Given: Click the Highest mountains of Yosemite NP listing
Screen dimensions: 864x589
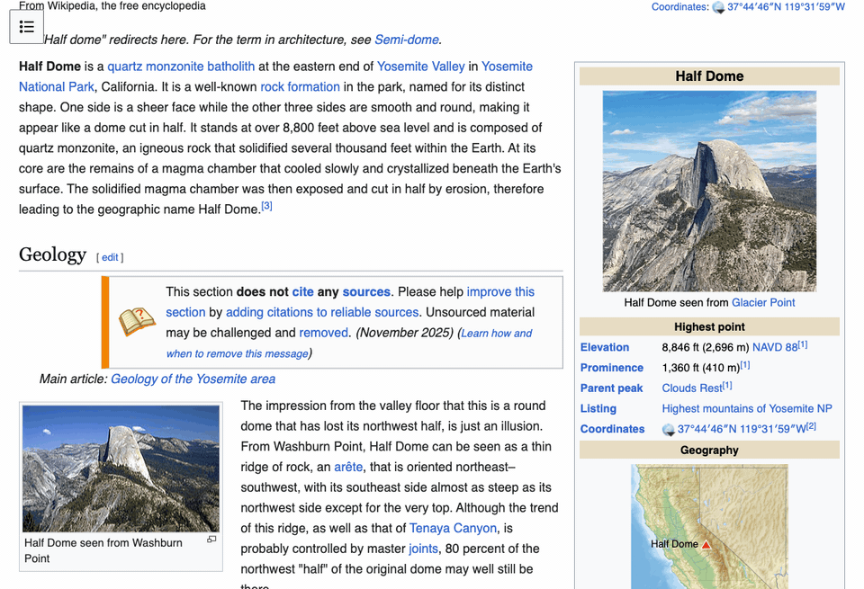Looking at the screenshot, I should click(747, 408).
